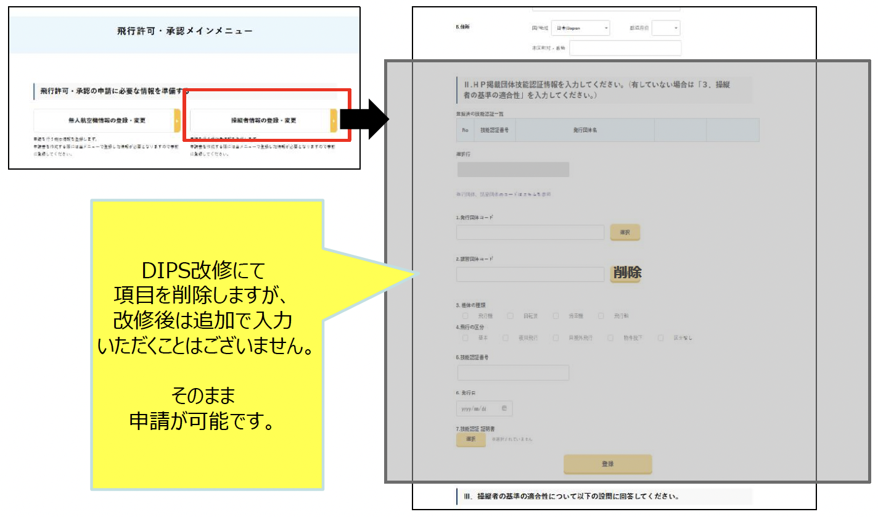Click the 登録 register button
Screen dimensions: 878x517
pyautogui.click(x=607, y=464)
